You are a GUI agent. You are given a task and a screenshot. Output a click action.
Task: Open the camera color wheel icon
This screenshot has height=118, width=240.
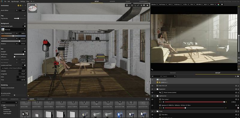218,5
